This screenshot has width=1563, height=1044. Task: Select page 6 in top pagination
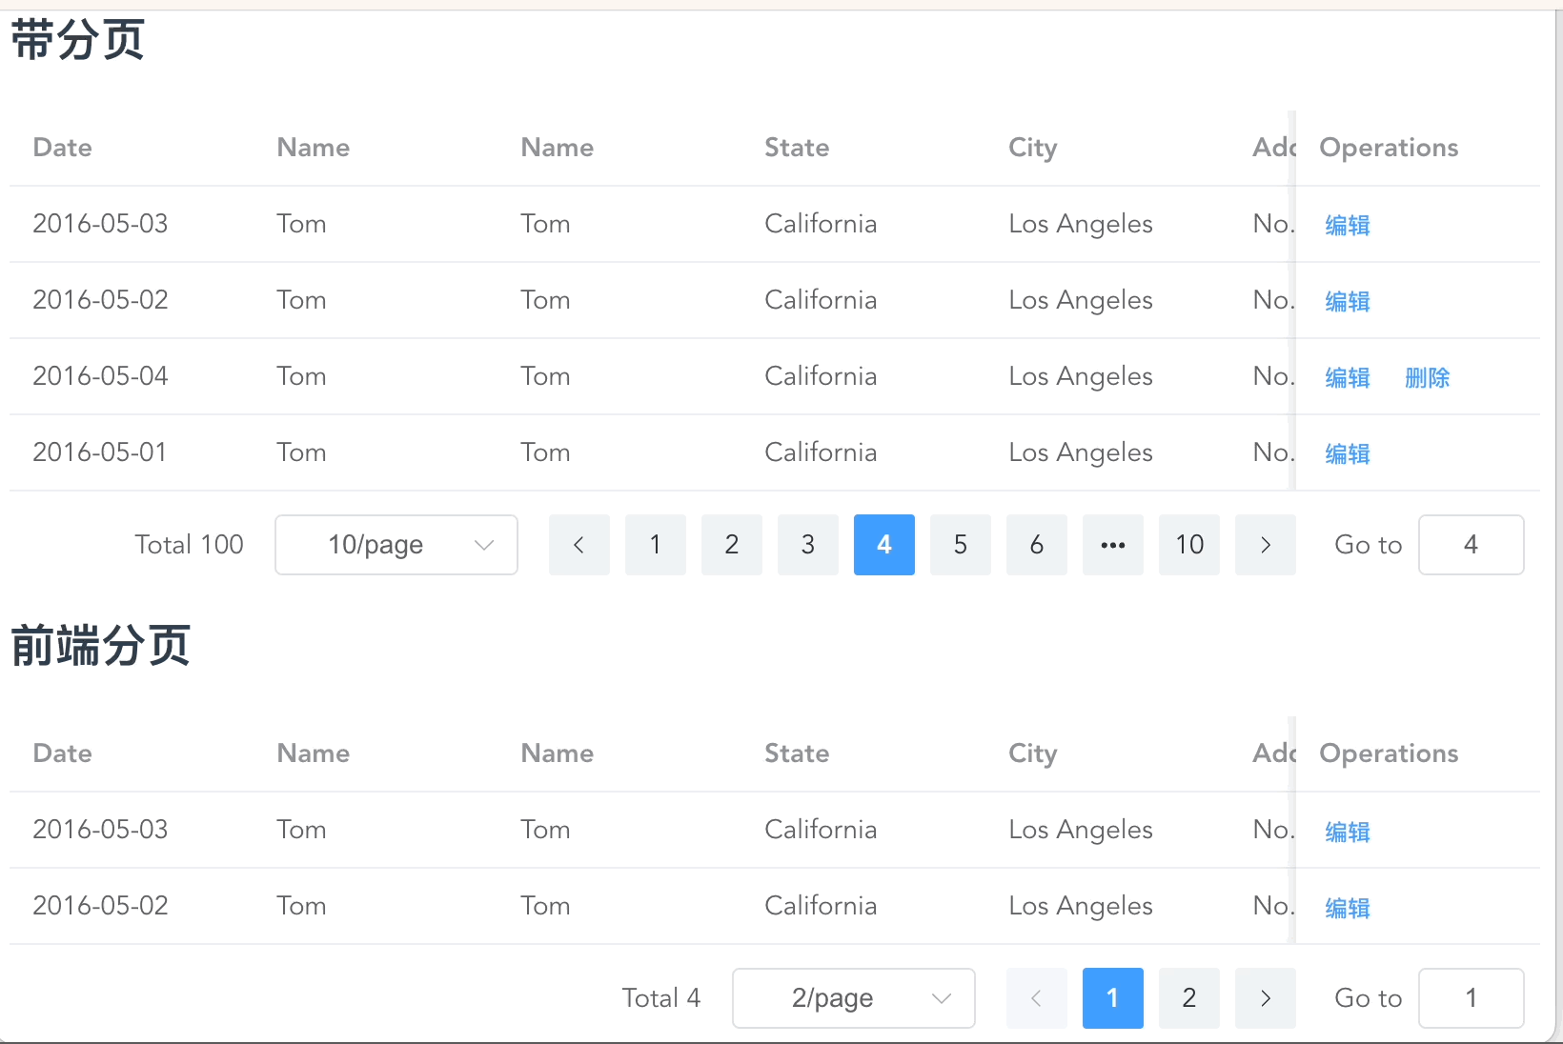1036,545
